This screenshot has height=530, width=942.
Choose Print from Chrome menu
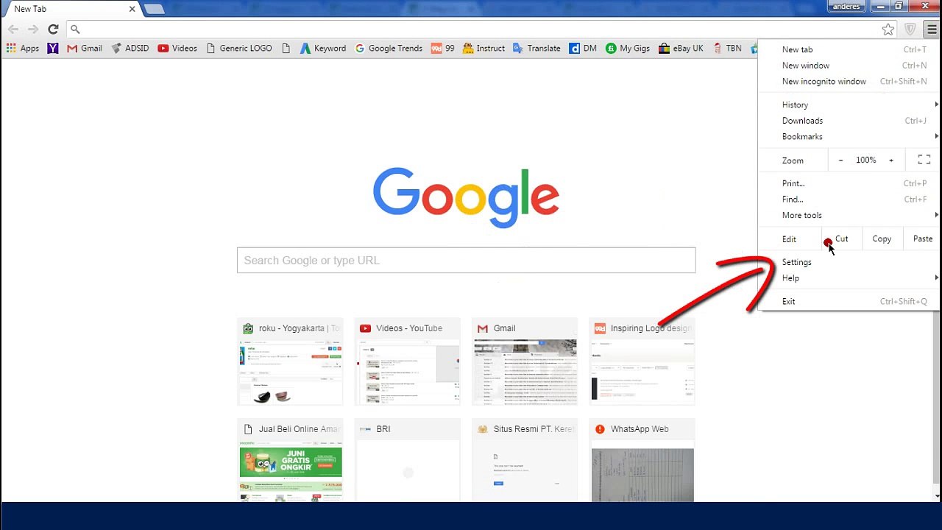849,183
